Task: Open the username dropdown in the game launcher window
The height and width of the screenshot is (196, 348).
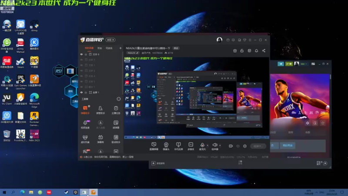Action: 304,64
